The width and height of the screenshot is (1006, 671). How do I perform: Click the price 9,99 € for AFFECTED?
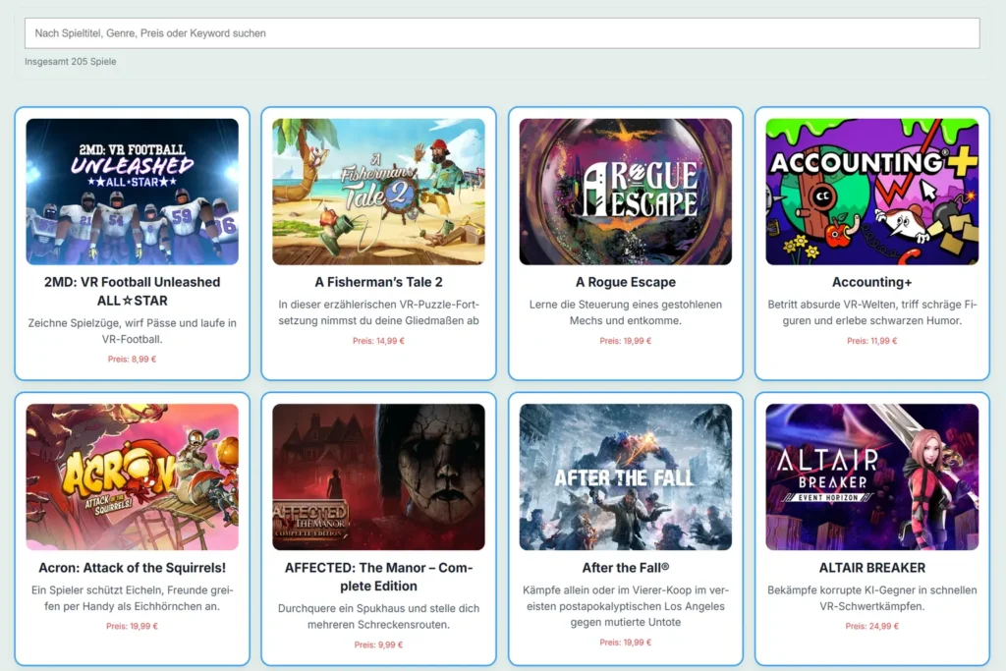378,644
